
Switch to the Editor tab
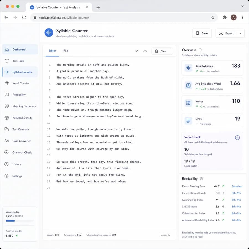(x=52, y=51)
